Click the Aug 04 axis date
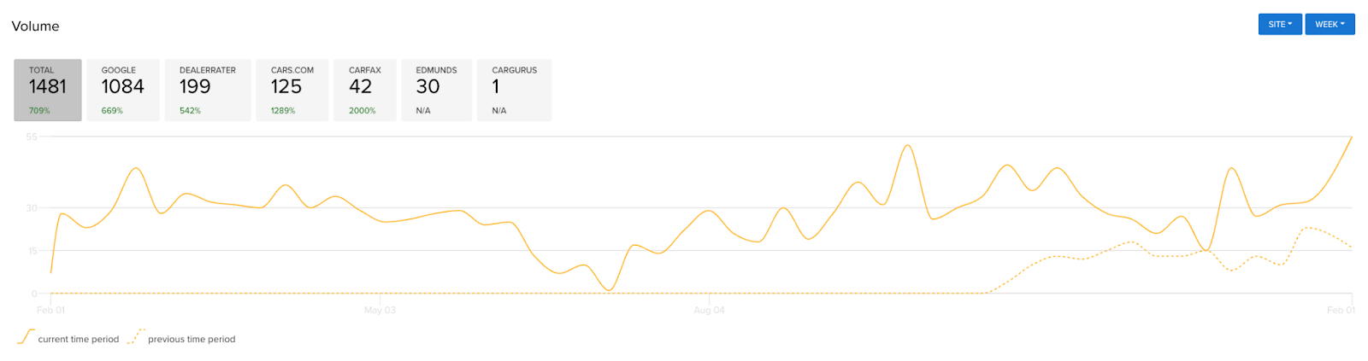 (x=709, y=310)
